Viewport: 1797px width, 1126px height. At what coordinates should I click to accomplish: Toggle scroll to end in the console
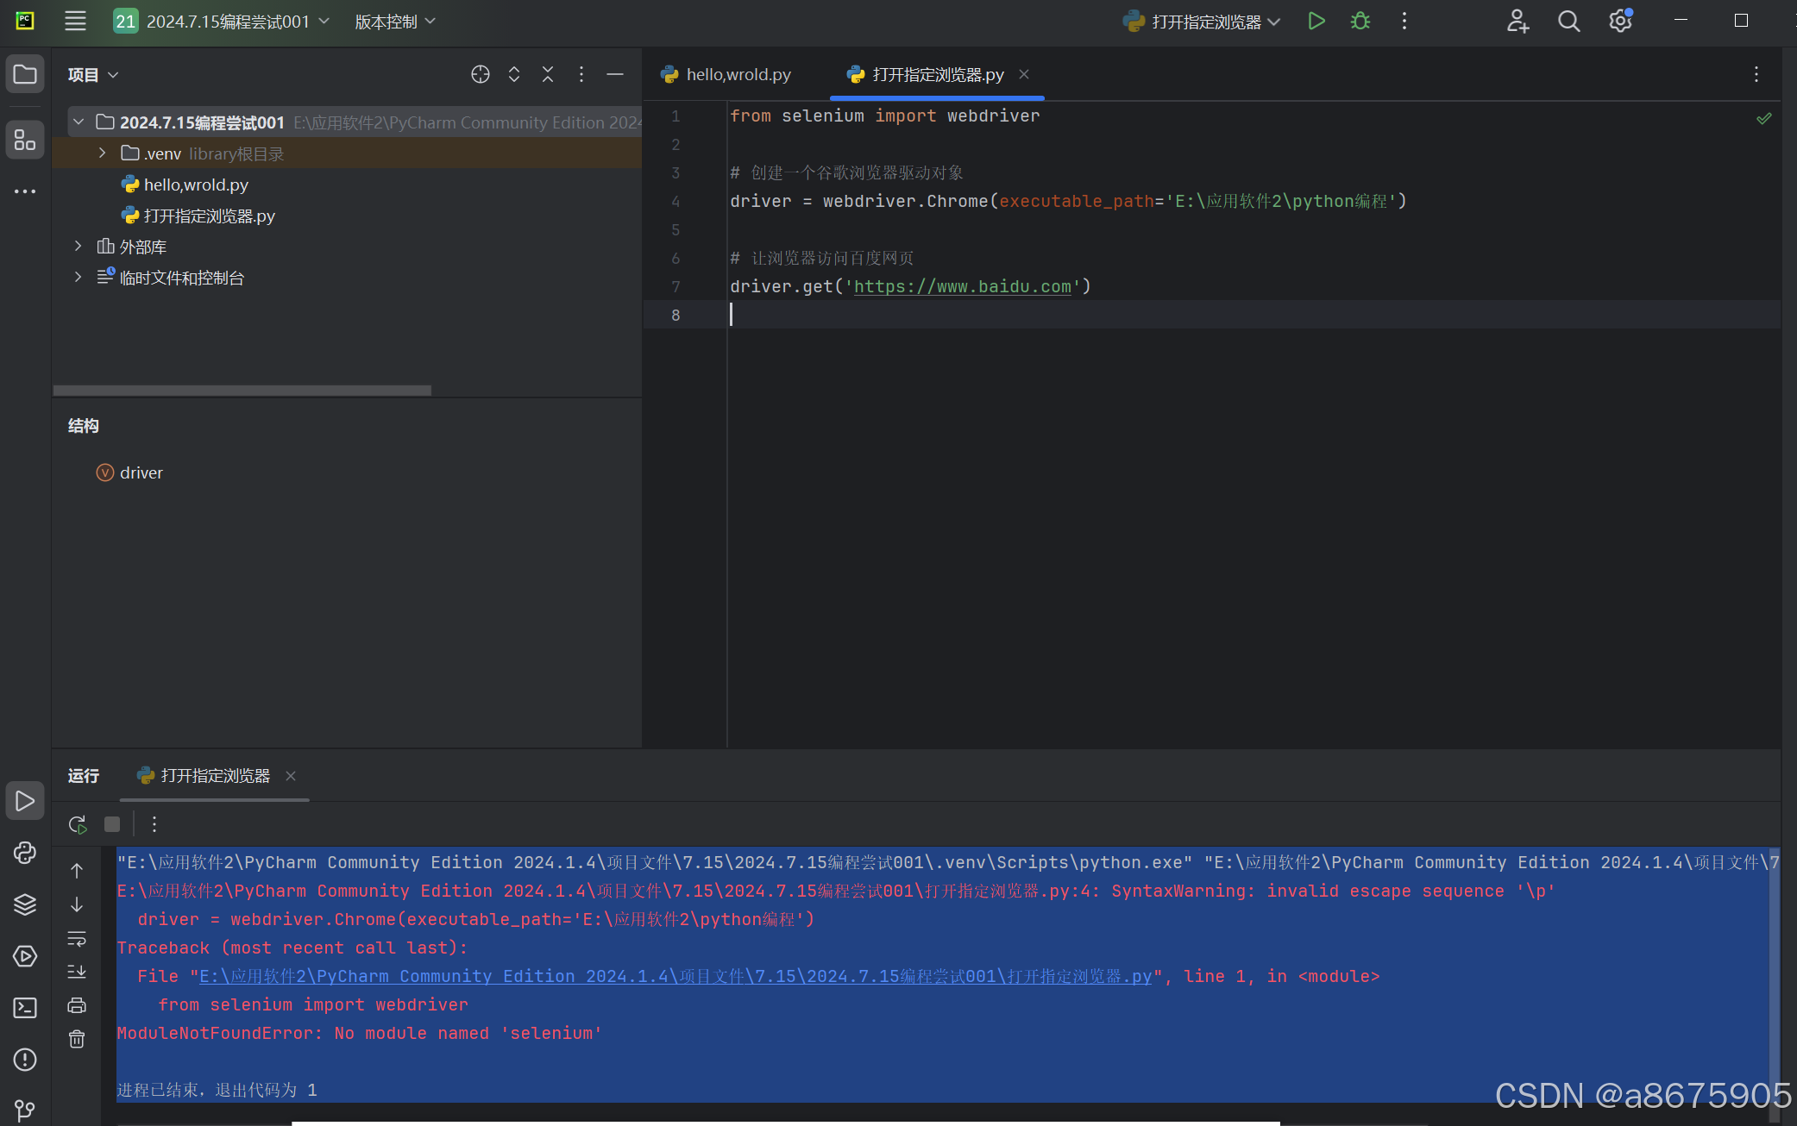pyautogui.click(x=77, y=972)
